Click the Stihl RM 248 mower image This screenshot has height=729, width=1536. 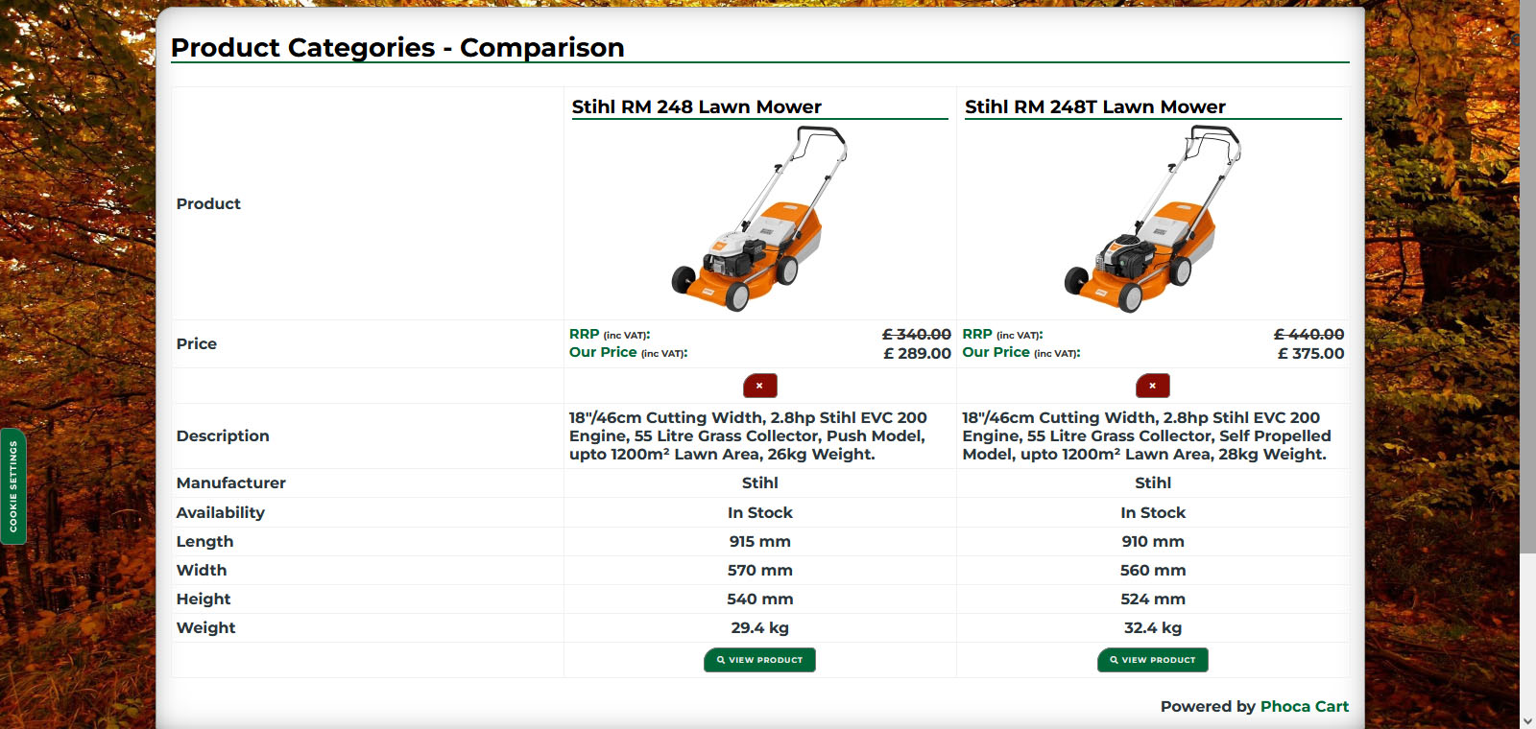[x=759, y=219]
